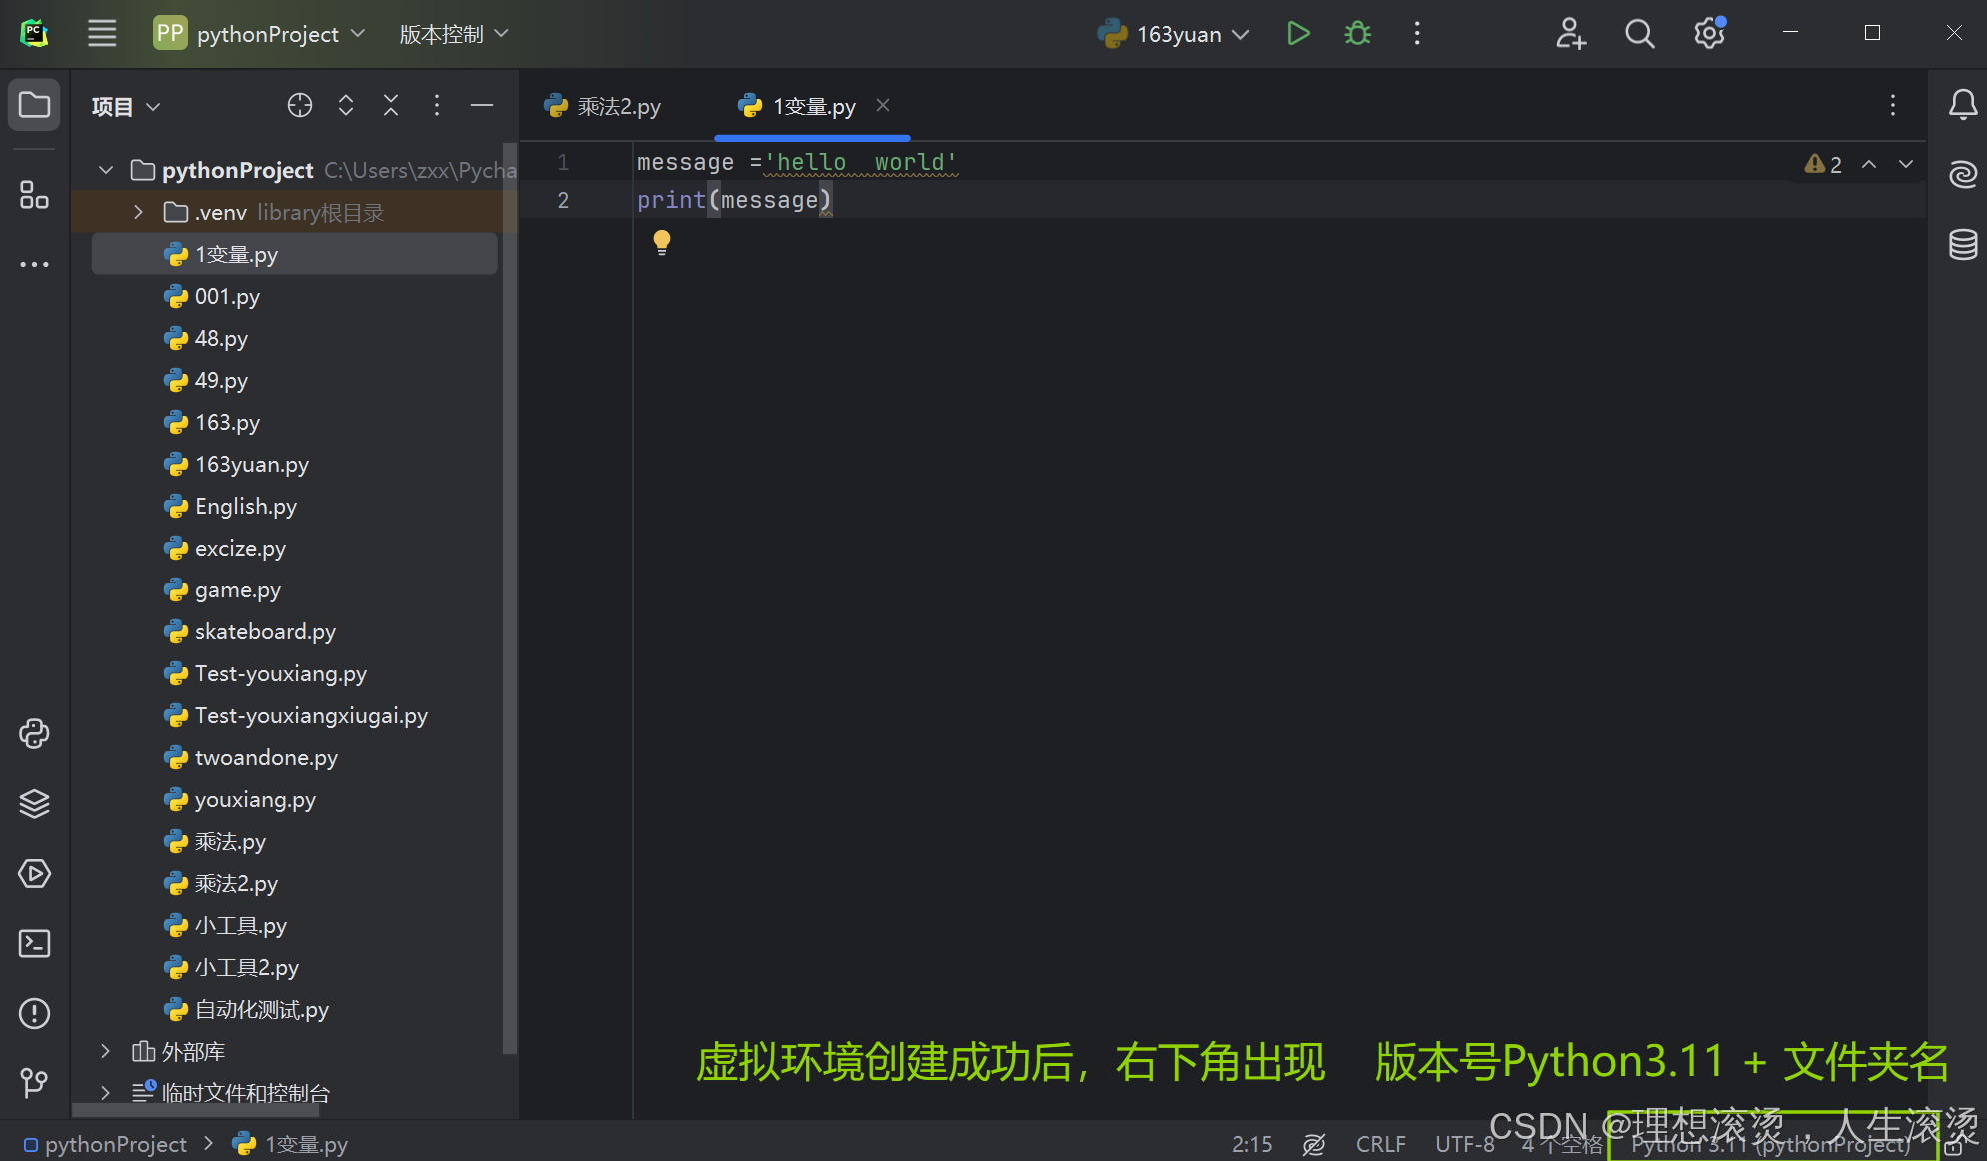Show more tool windows ellipsis
Screen dimensions: 1987x1161
34,264
